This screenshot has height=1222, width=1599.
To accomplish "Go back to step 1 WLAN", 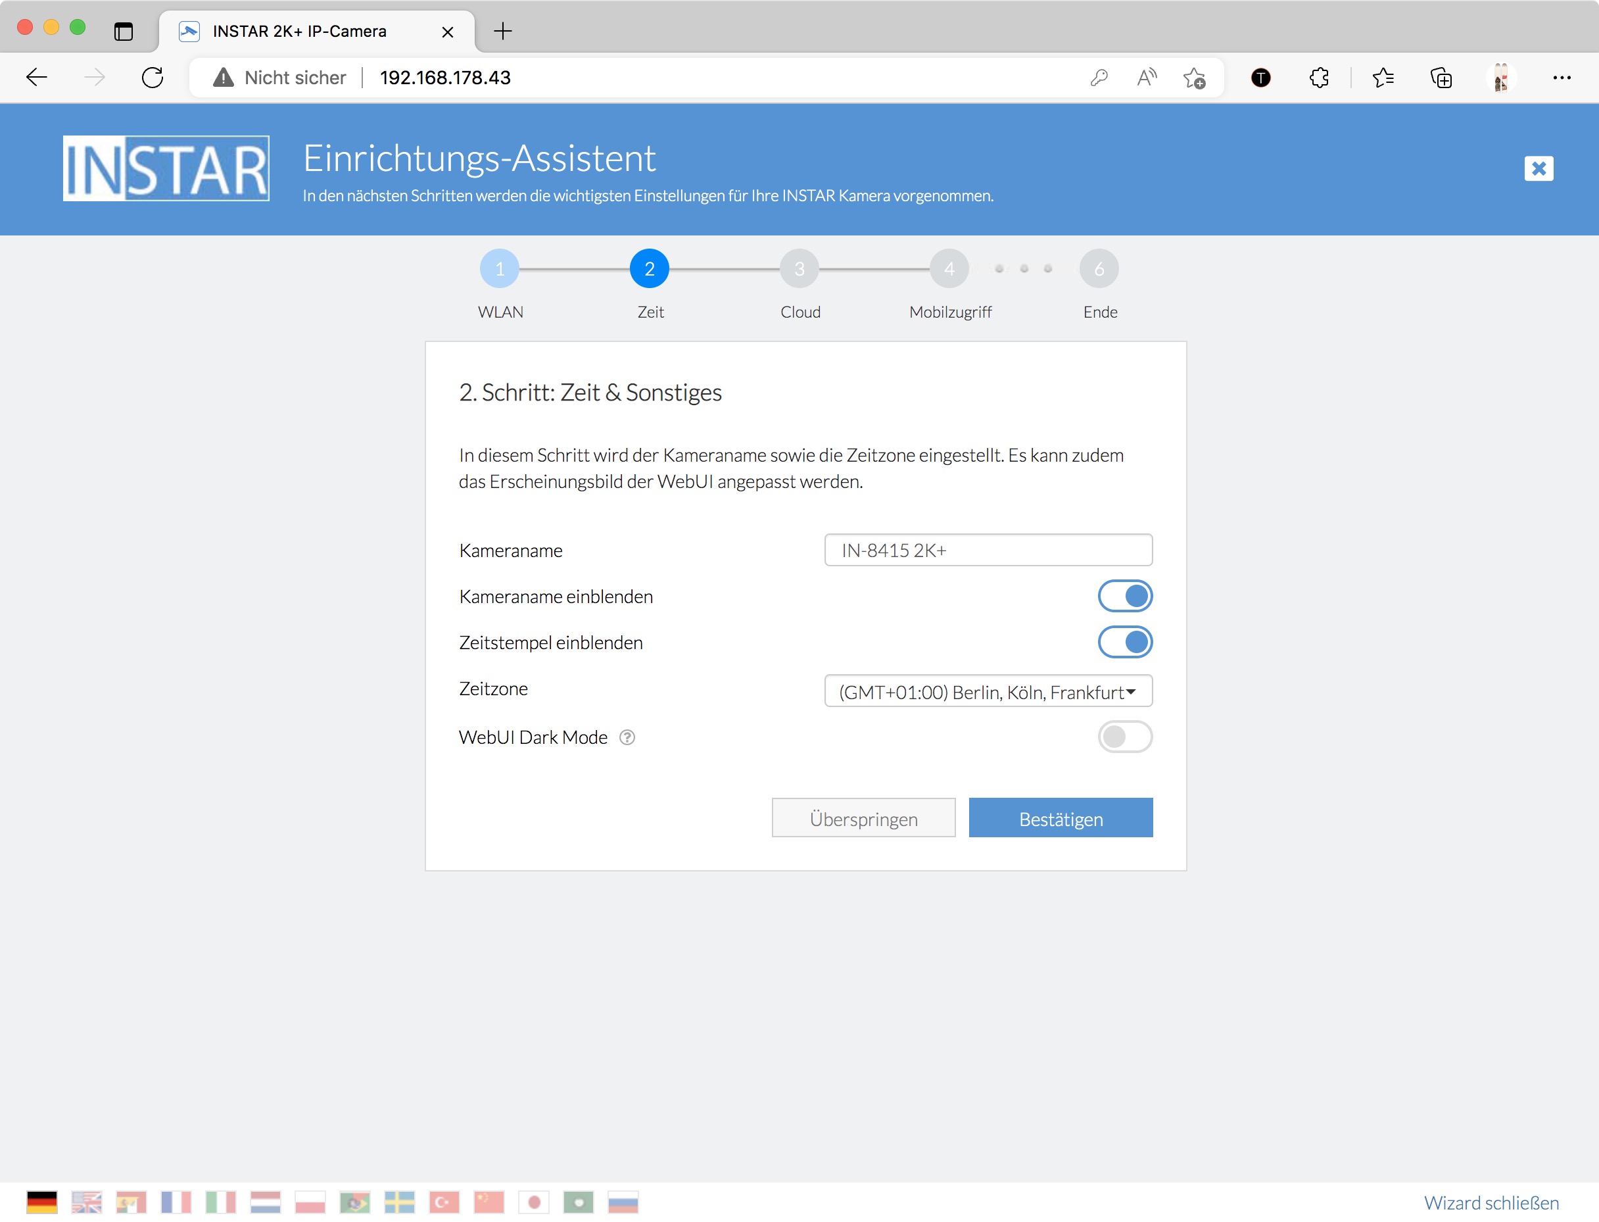I will (x=500, y=269).
